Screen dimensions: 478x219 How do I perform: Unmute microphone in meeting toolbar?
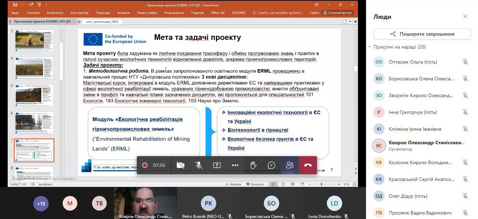(x=199, y=165)
